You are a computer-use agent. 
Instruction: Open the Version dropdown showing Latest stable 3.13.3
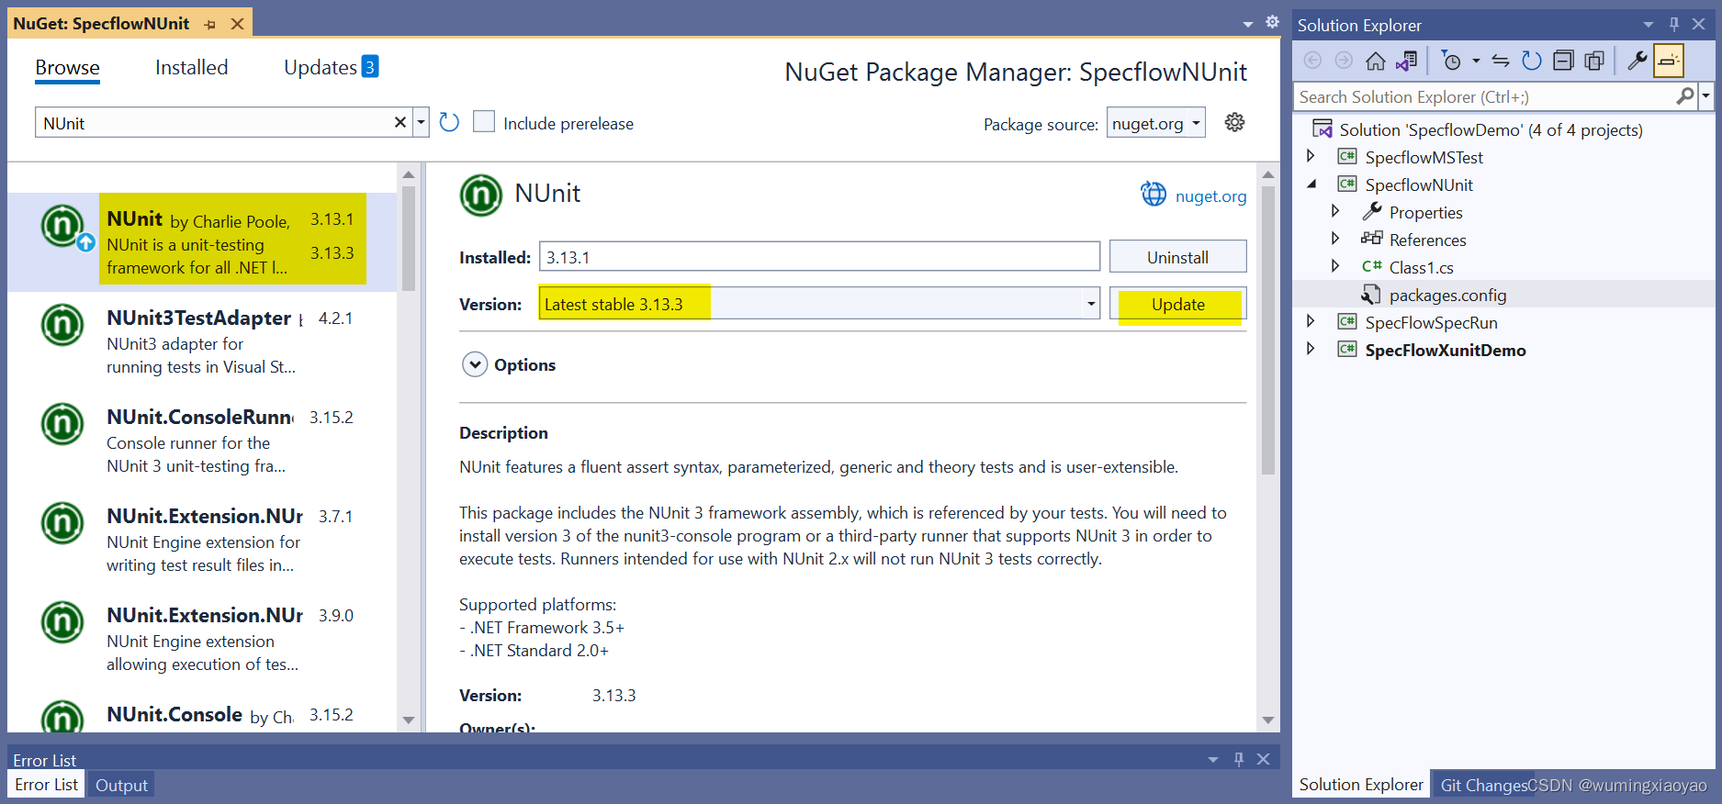[x=819, y=304]
